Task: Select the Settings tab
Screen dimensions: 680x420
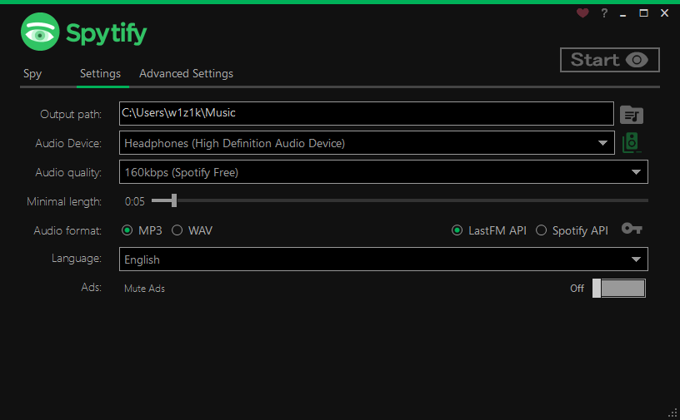Action: [x=100, y=74]
